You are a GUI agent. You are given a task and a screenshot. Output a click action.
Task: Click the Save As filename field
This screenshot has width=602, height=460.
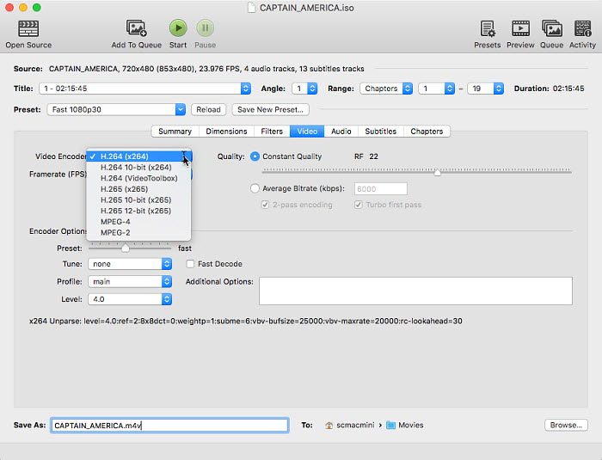pyautogui.click(x=169, y=426)
